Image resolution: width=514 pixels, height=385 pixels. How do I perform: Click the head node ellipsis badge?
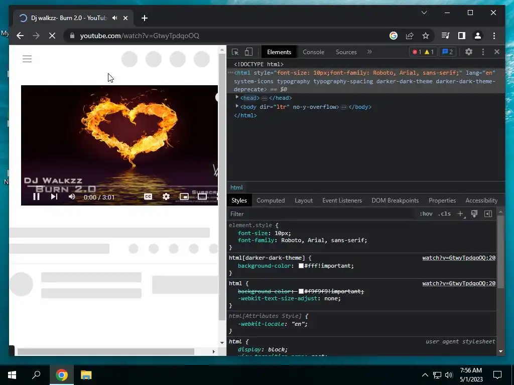pyautogui.click(x=264, y=98)
